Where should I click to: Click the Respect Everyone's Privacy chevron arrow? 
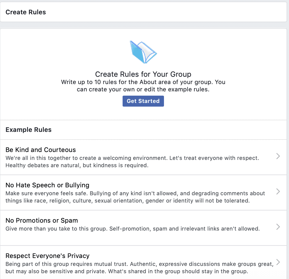click(278, 262)
